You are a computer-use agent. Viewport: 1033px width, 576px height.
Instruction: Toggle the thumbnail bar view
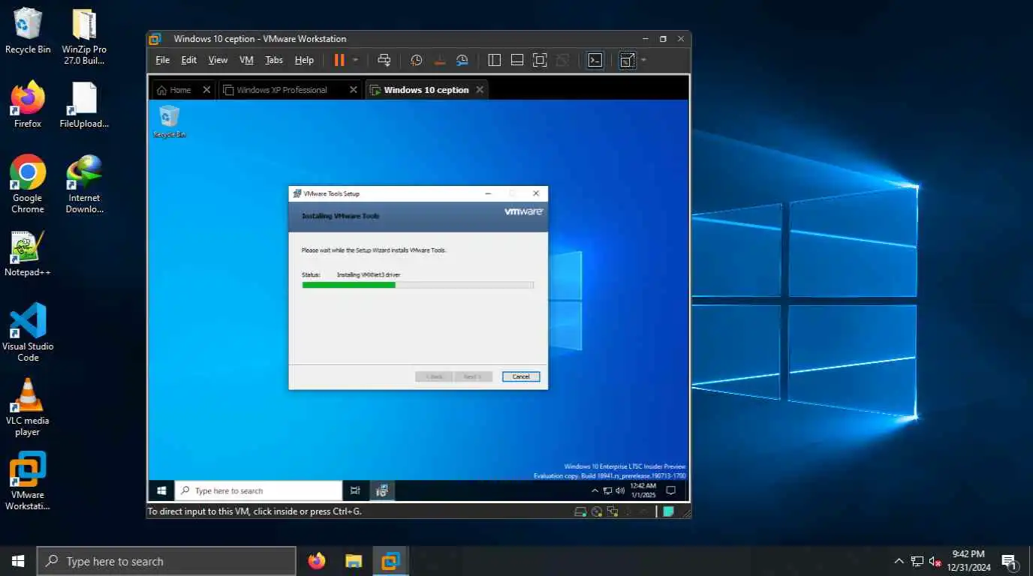[x=516, y=60]
